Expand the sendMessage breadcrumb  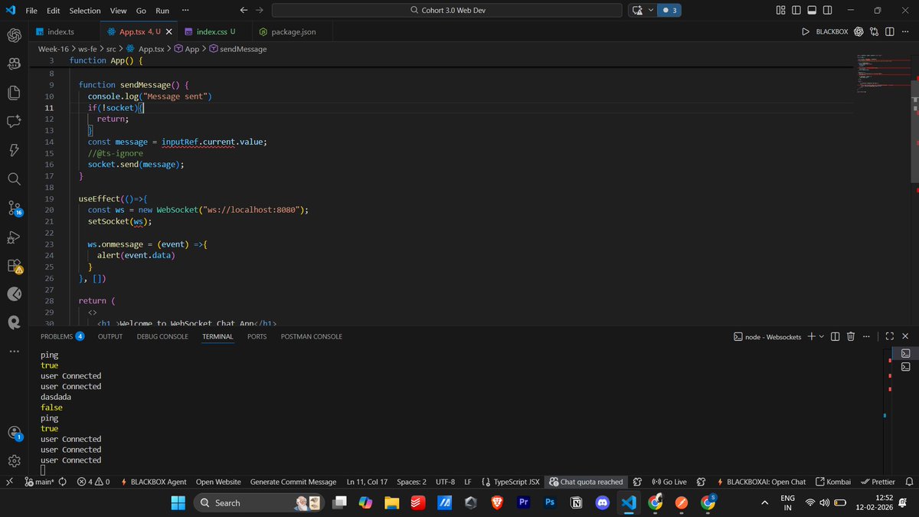point(238,48)
